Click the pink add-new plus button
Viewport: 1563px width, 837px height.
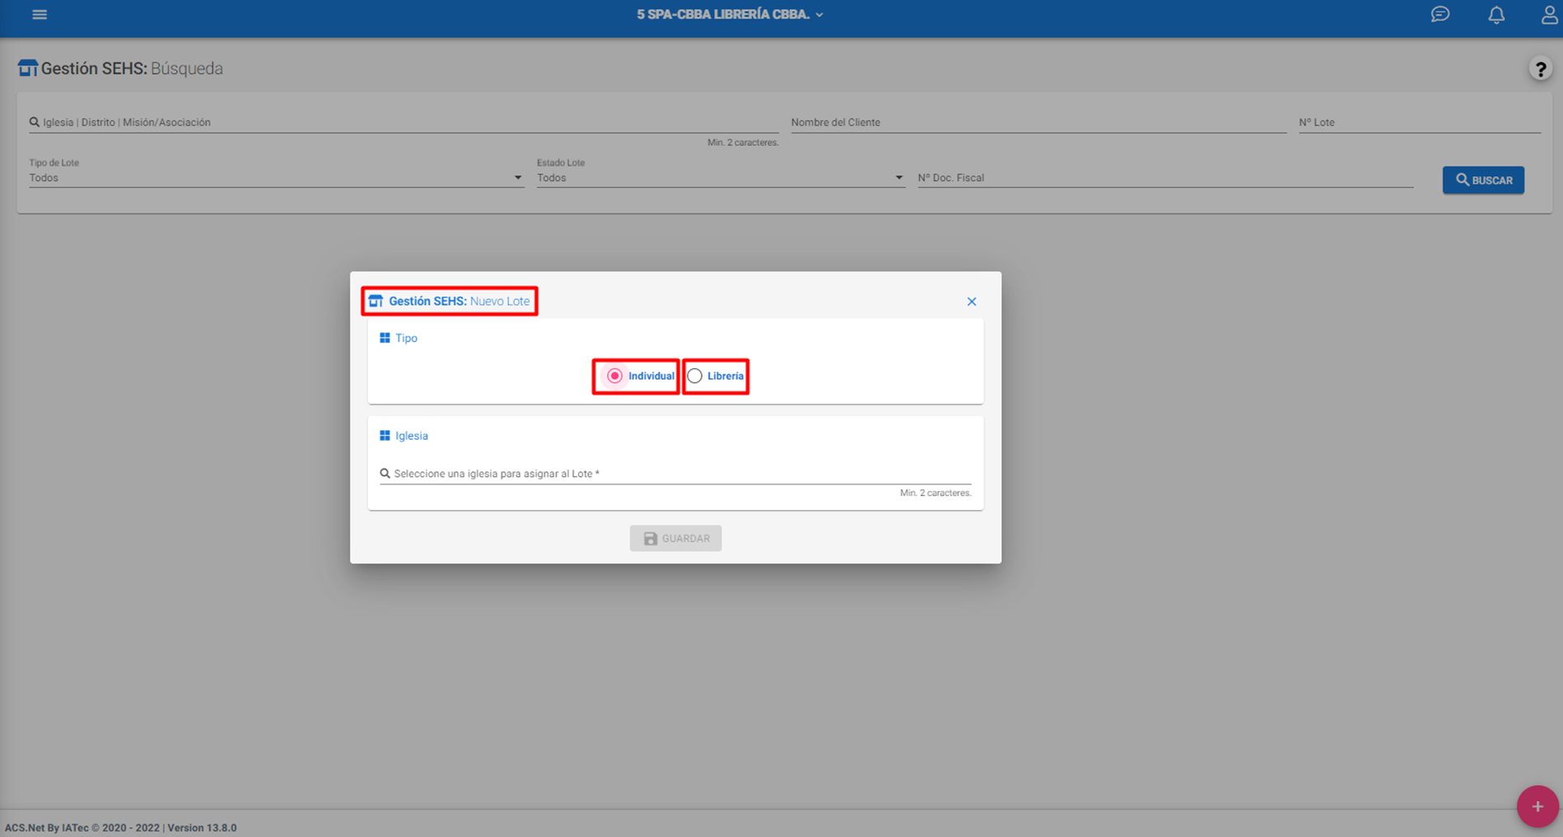coord(1537,807)
